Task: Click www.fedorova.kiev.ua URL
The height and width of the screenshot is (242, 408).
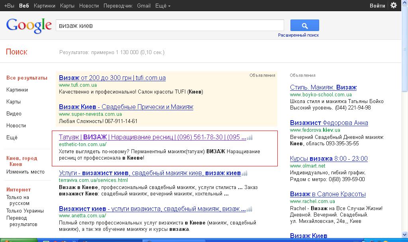Action: pos(315,130)
